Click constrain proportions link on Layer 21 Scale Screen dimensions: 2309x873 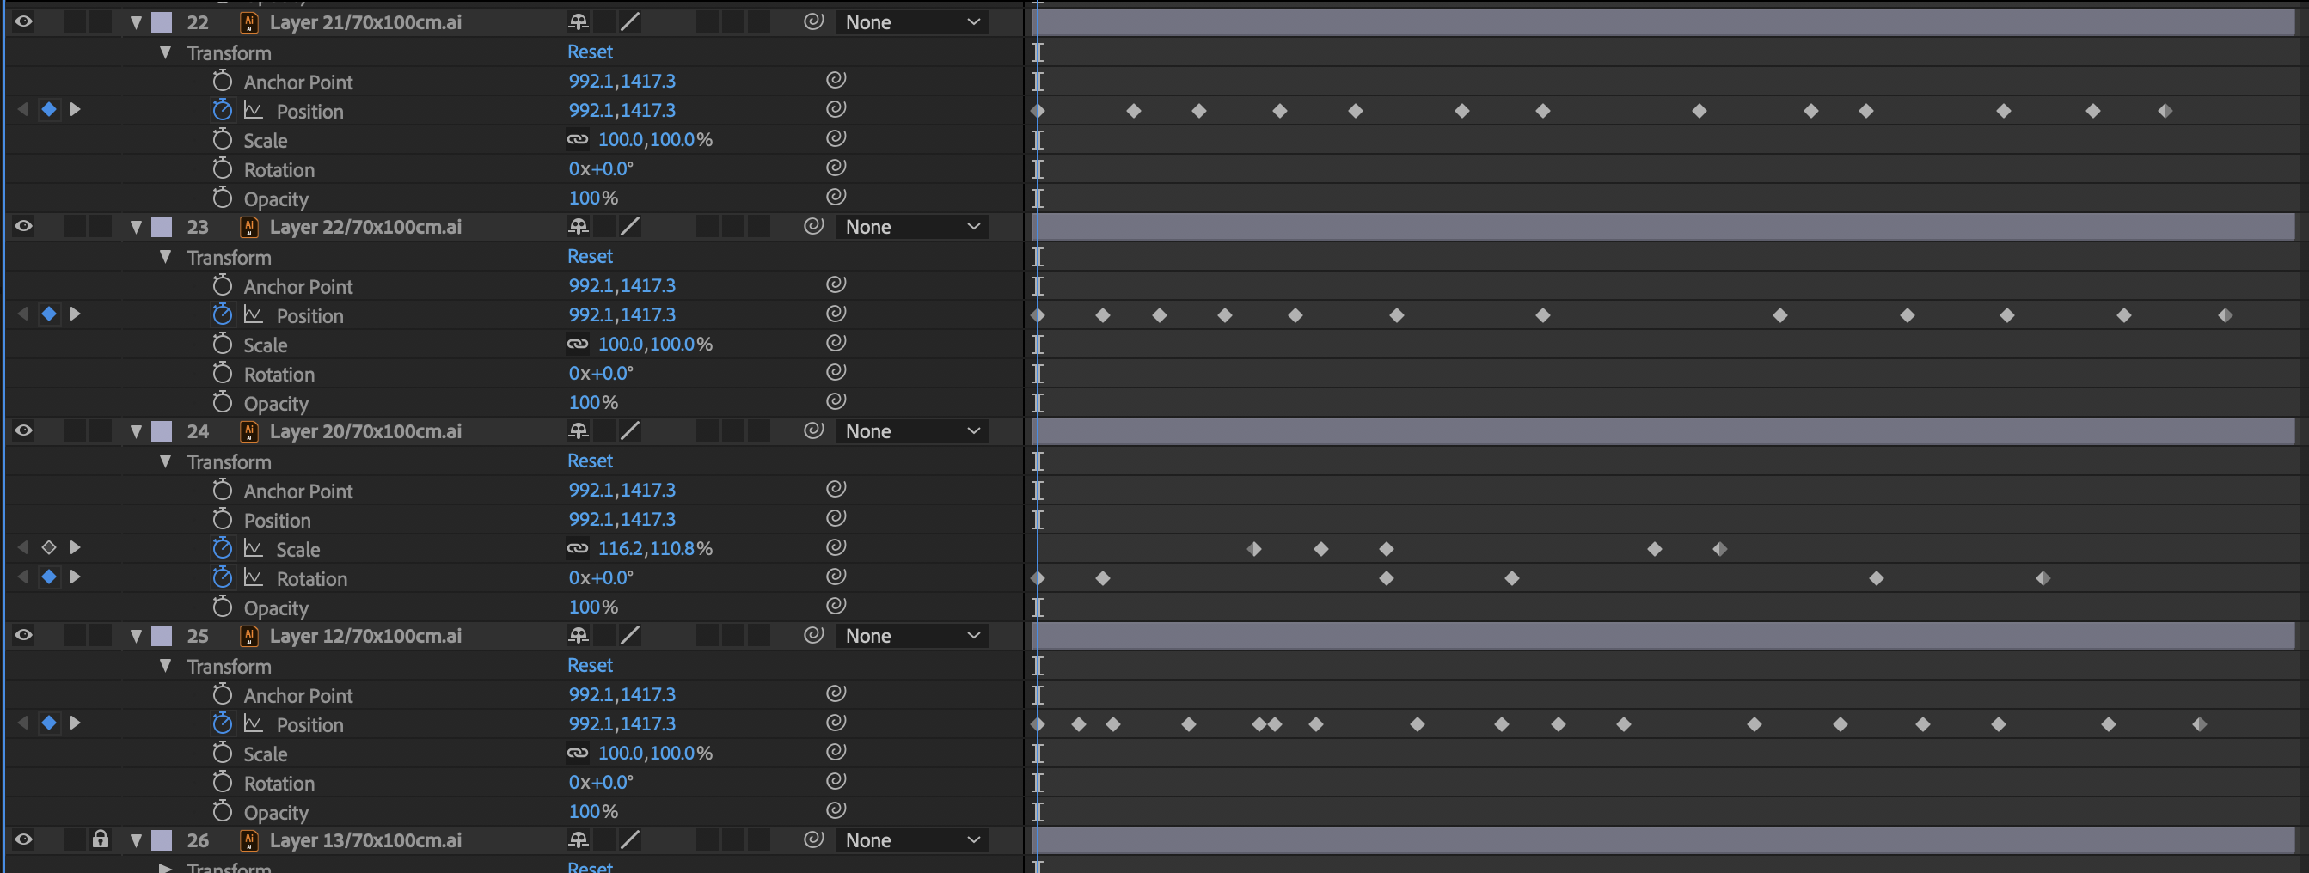tap(579, 139)
